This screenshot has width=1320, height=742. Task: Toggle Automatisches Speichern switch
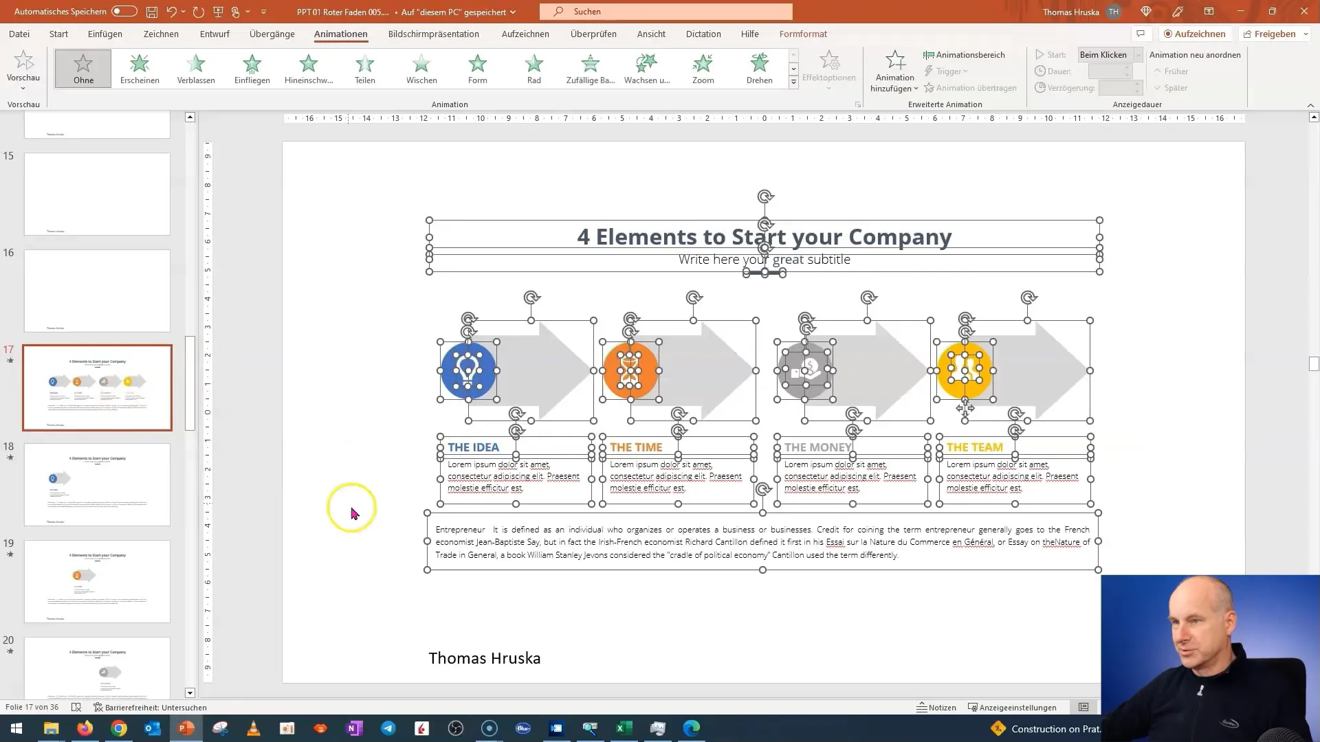click(x=124, y=12)
